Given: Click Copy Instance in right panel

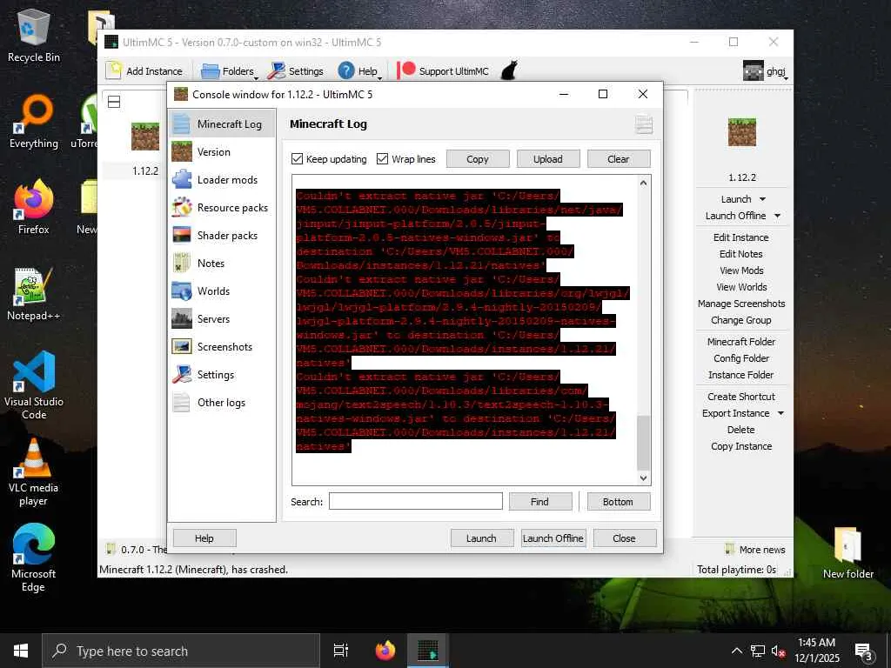Looking at the screenshot, I should [x=741, y=446].
